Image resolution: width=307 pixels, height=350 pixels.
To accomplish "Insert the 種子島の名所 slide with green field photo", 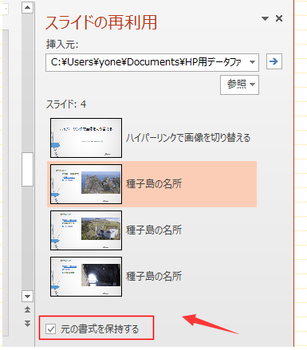I will 86,230.
